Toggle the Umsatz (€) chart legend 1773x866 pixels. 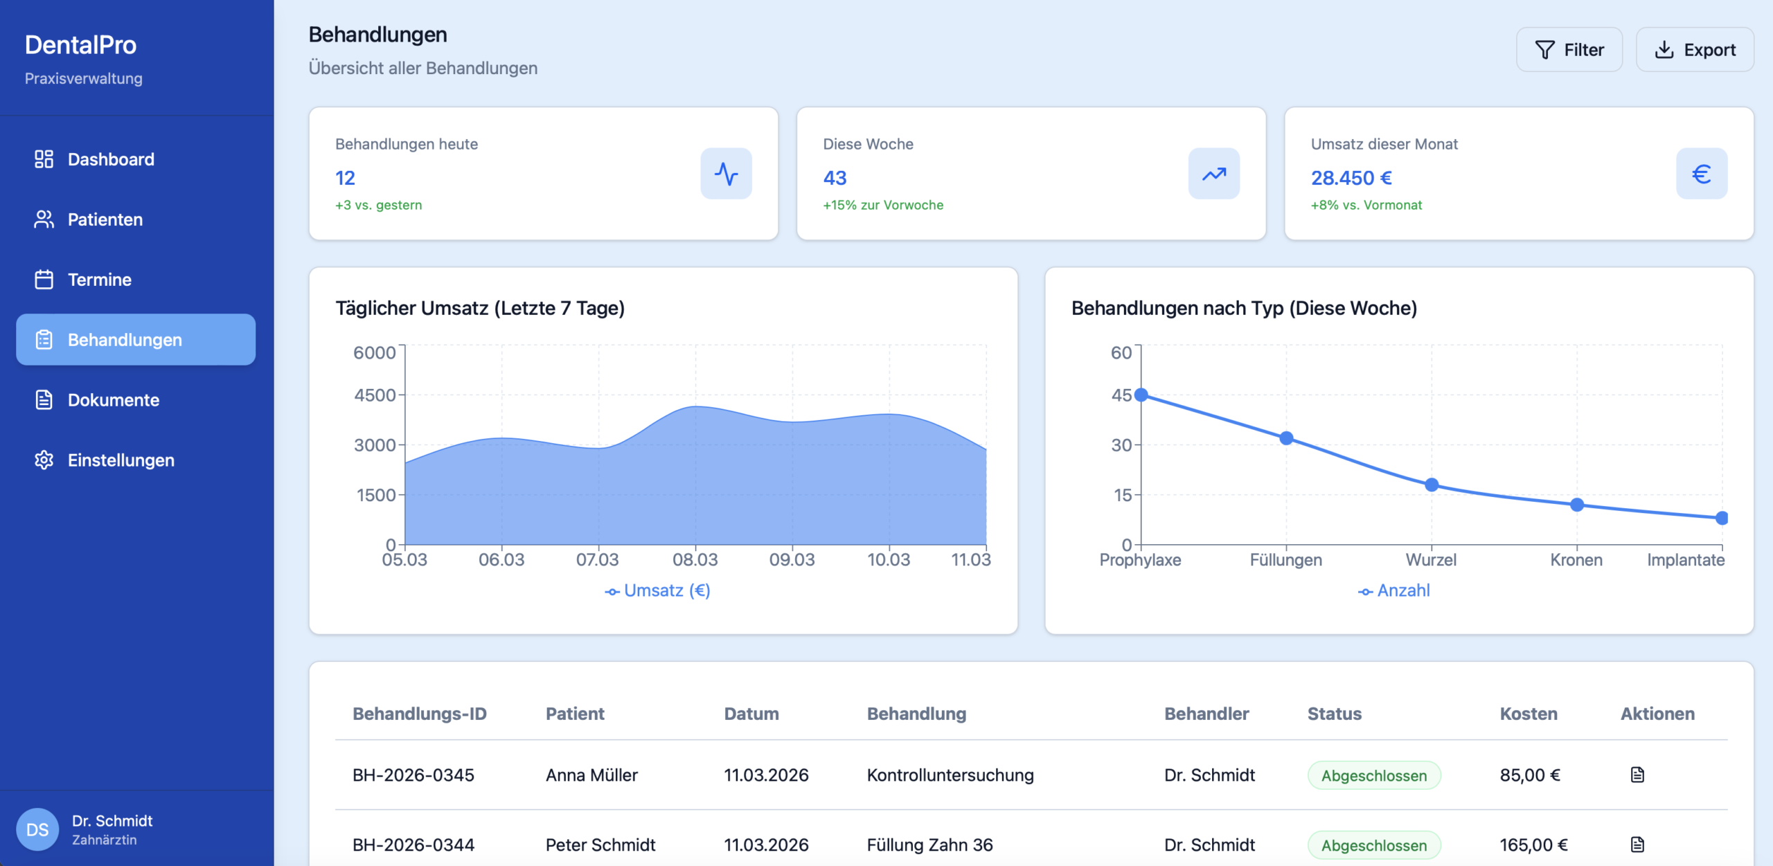point(658,590)
